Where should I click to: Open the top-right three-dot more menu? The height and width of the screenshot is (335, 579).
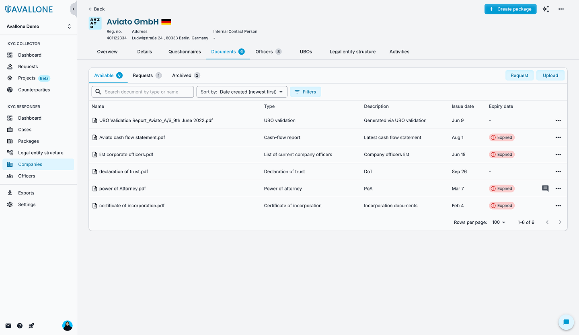tap(561, 9)
